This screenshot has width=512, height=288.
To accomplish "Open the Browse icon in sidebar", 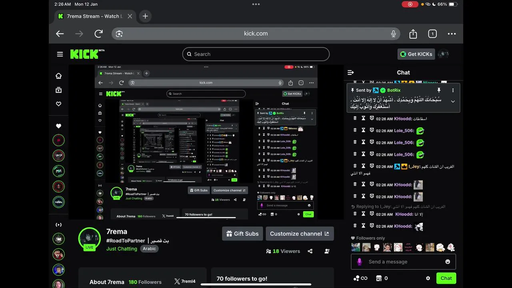I will 58,90.
